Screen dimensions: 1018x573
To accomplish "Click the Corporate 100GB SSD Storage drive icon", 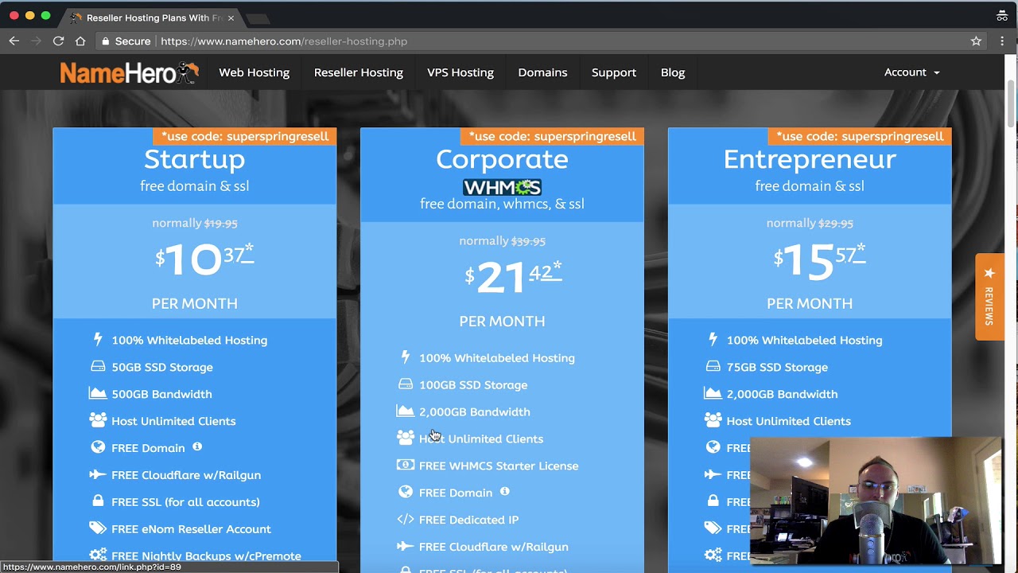I will click(x=406, y=384).
